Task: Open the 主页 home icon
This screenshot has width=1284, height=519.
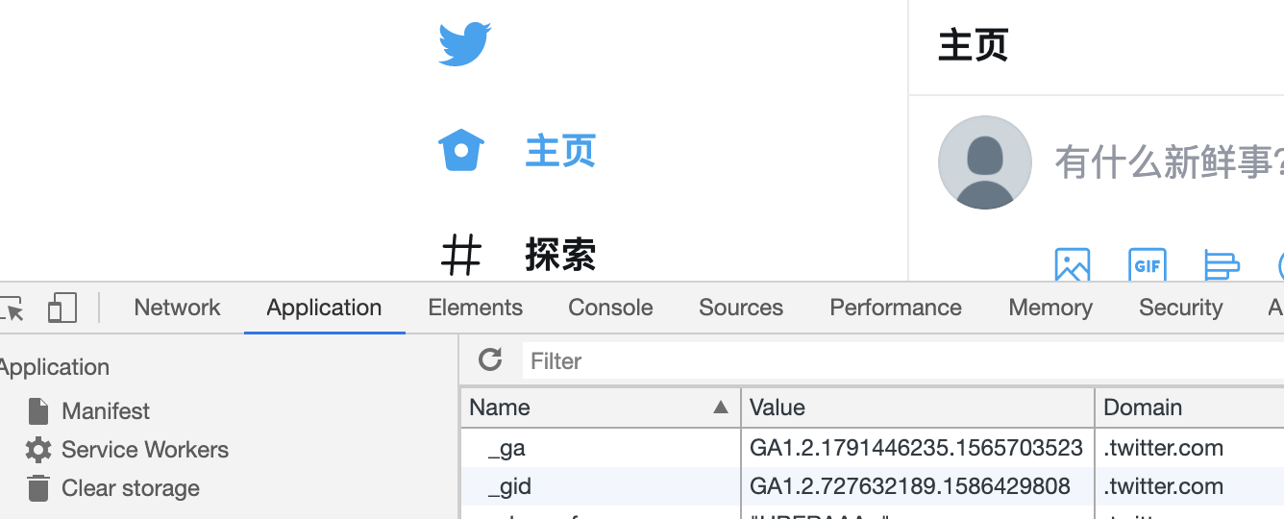Action: tap(461, 150)
